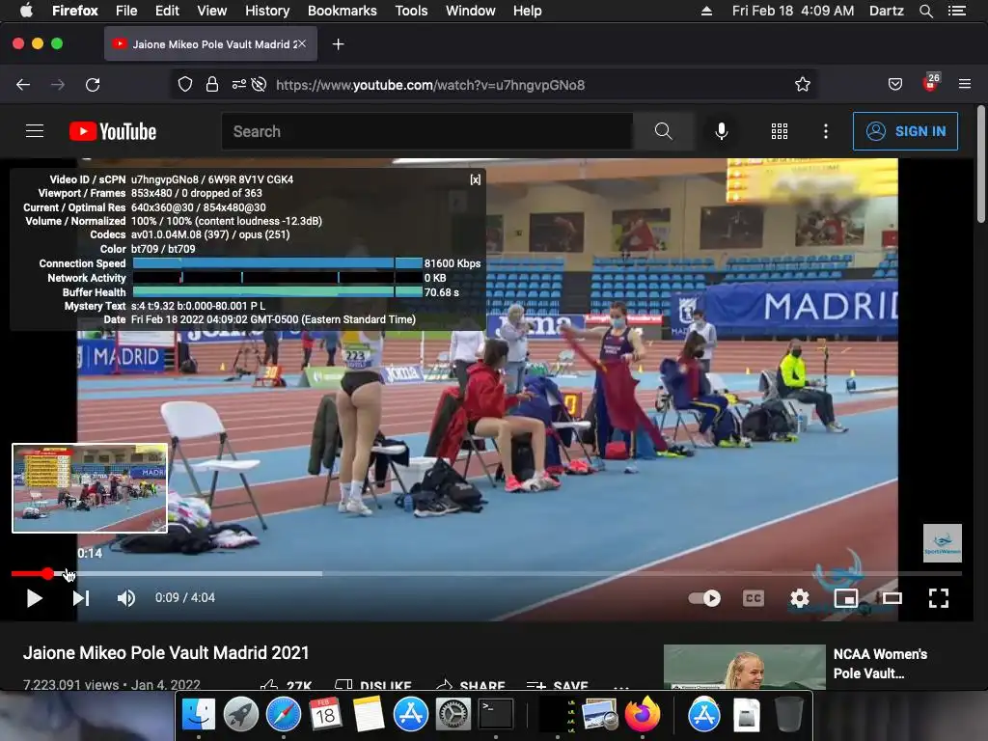Click the eject icon in menu bar
Image resolution: width=988 pixels, height=741 pixels.
click(x=706, y=11)
